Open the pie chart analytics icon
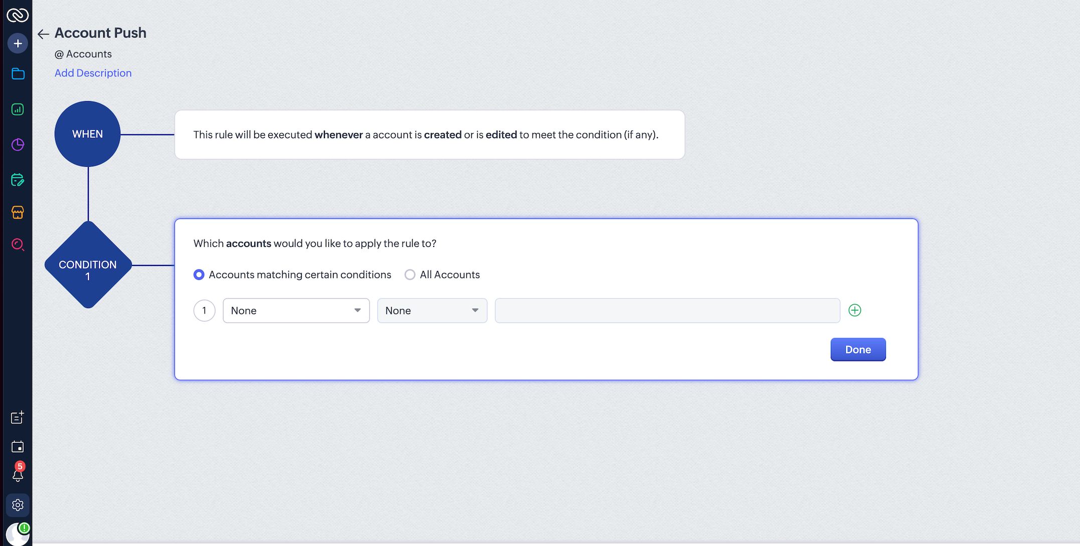Viewport: 1080px width, 546px height. 18,145
